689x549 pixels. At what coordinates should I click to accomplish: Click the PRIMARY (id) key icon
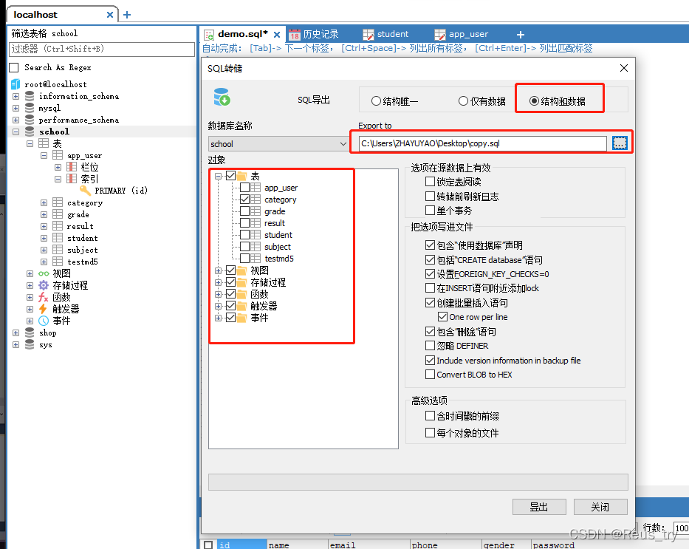[x=85, y=191]
